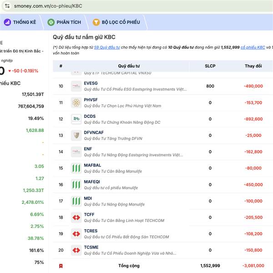
Task: Open the BỘ LỌC CỔ PHIẾU tab
Action: pyautogui.click(x=116, y=22)
